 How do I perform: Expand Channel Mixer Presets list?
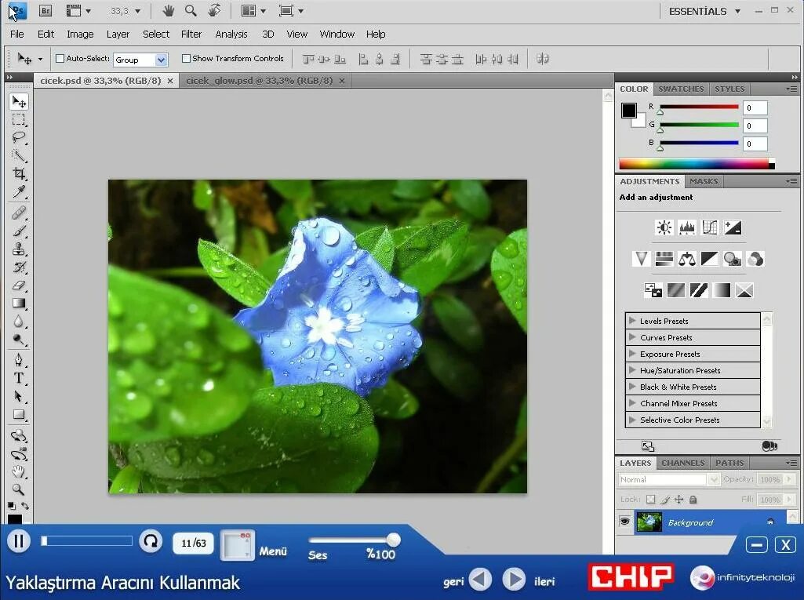632,402
